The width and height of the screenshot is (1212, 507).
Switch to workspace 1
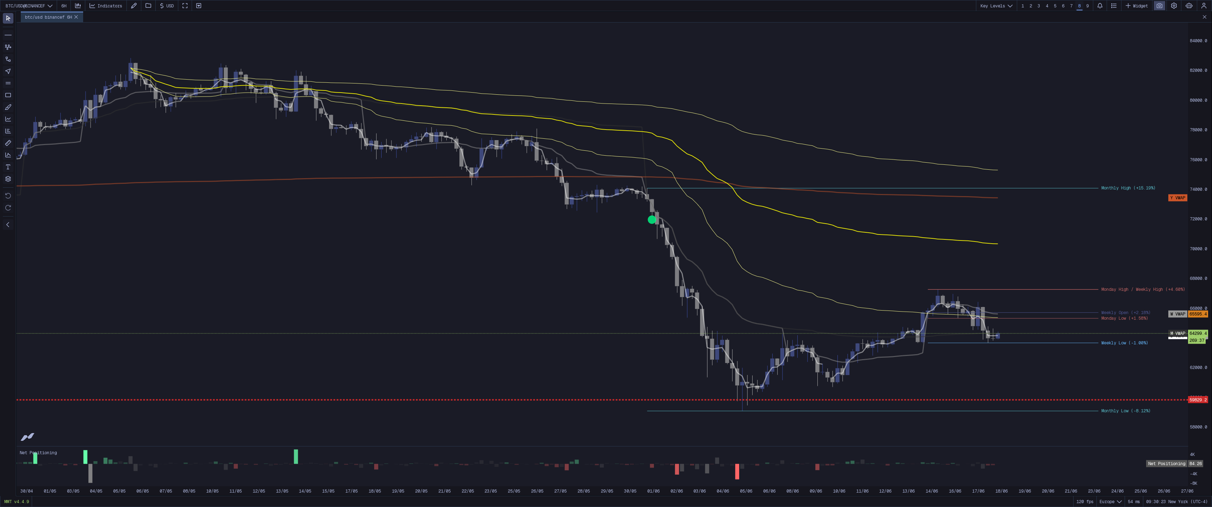coord(1022,6)
